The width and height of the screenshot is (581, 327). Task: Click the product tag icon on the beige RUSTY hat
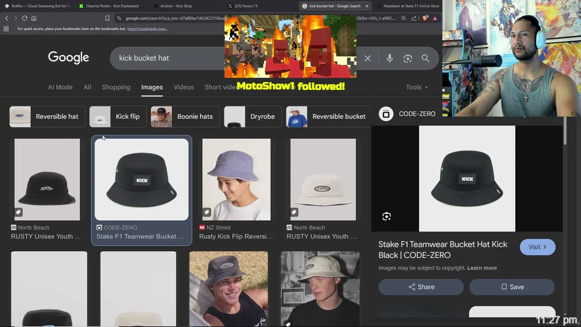294,212
